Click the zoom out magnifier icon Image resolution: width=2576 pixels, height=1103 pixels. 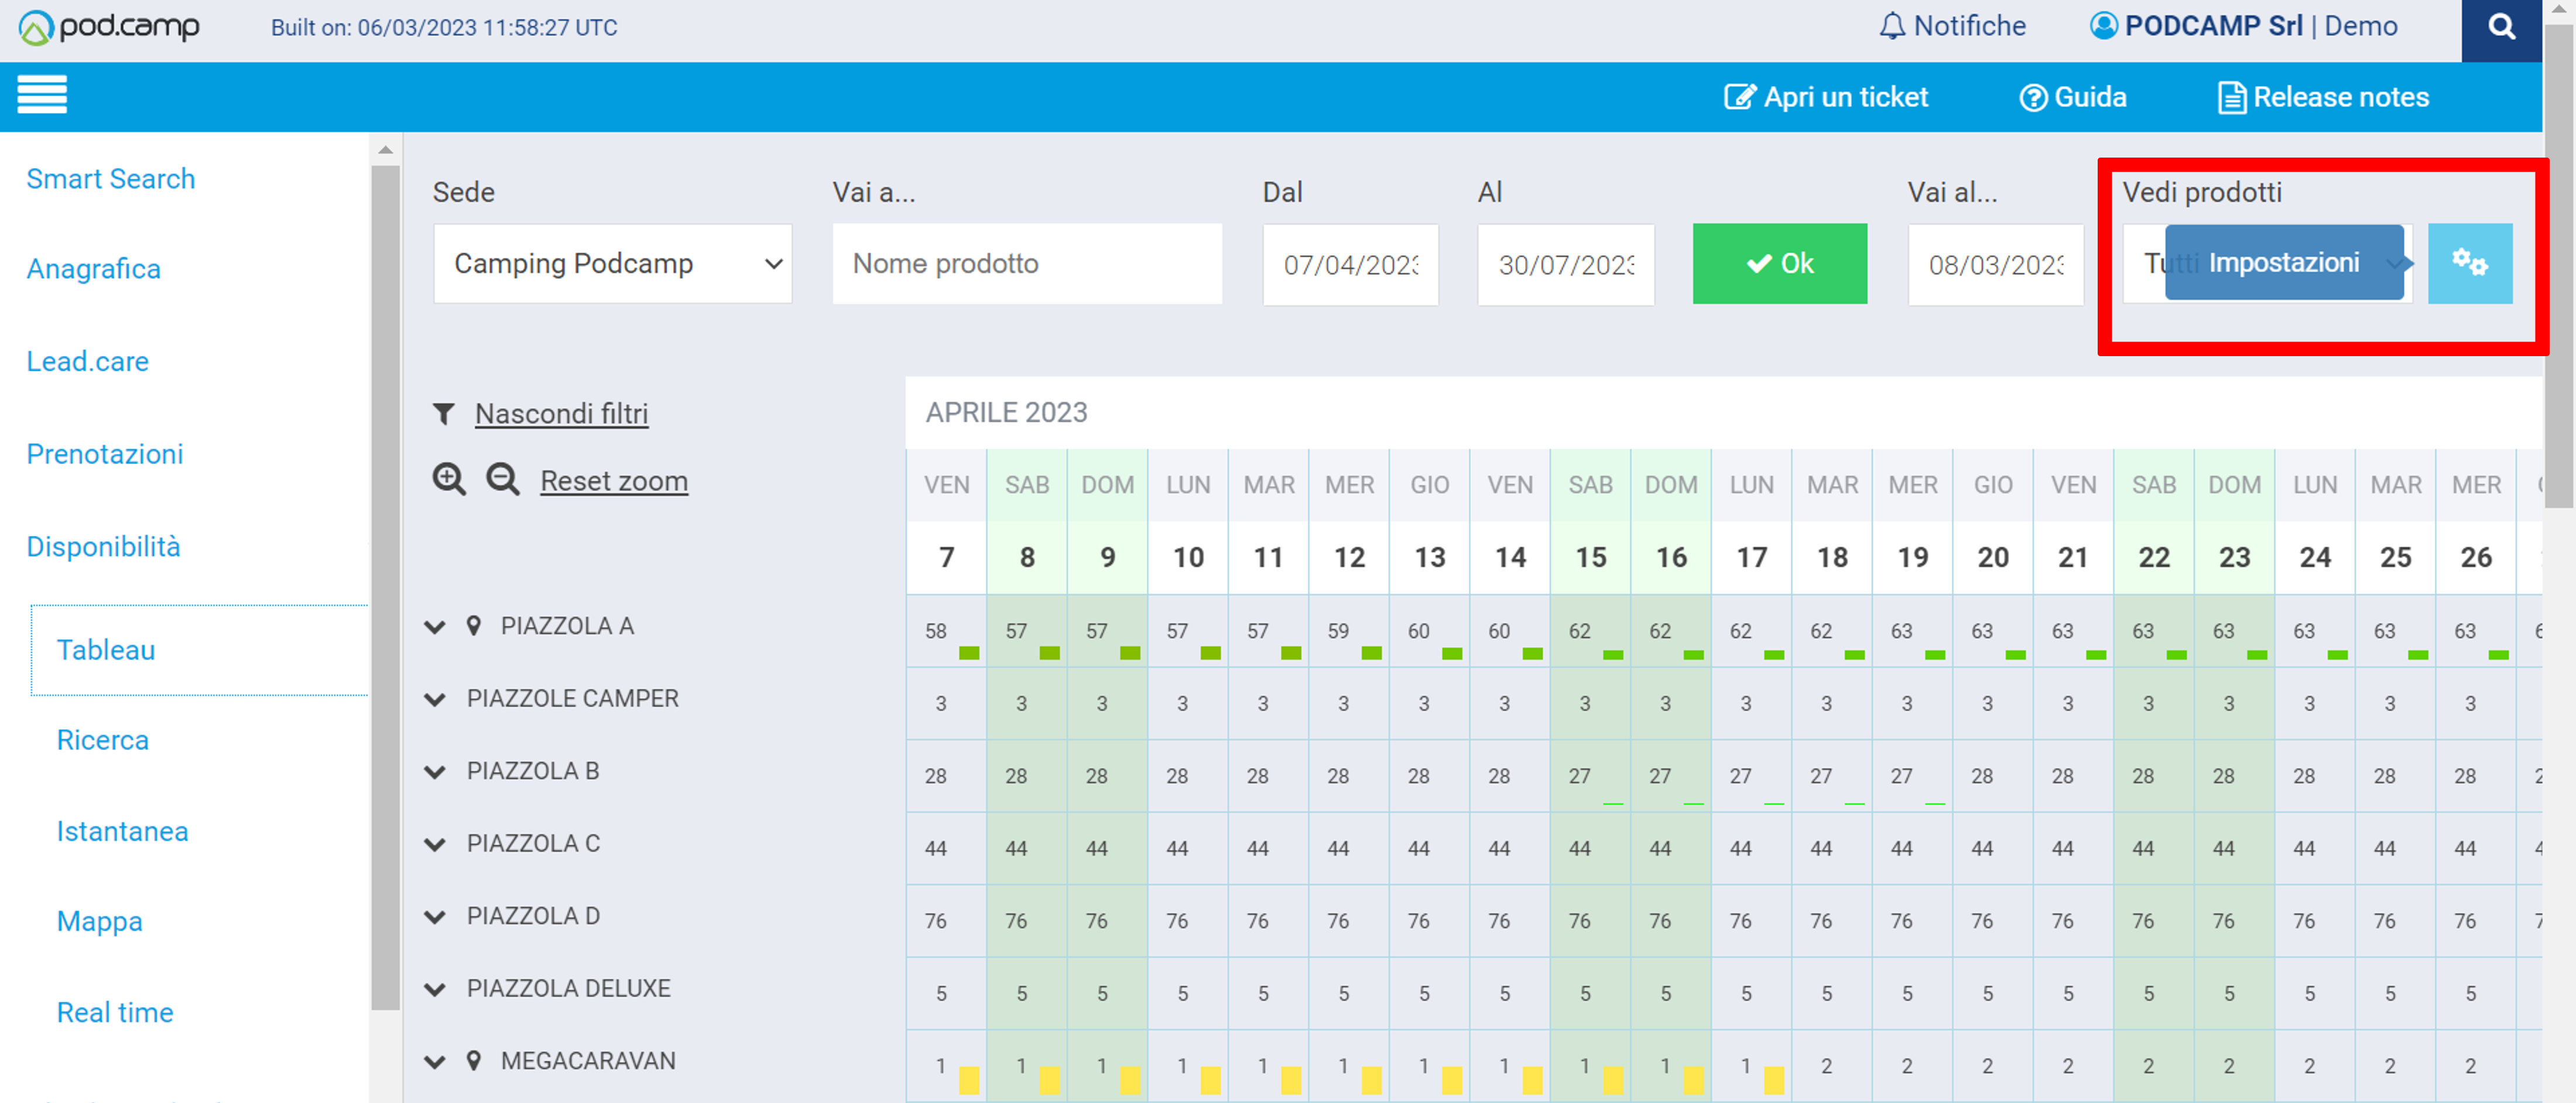click(502, 480)
